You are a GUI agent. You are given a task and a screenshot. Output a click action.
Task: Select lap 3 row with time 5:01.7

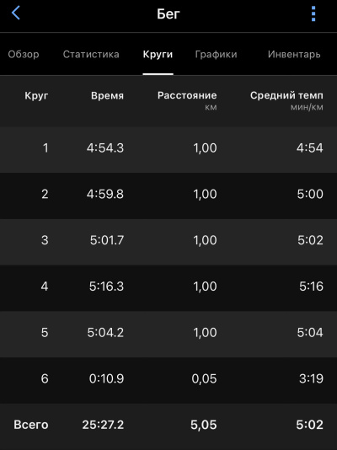point(168,240)
